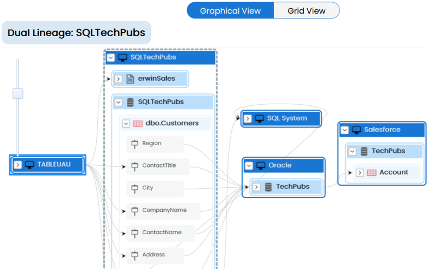Switch to Graphical View
Viewport: 428px width, 269px height.
[230, 10]
